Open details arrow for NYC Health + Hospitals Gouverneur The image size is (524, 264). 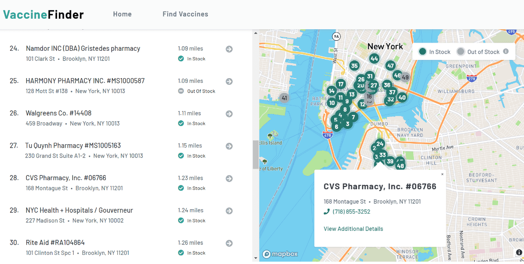point(229,211)
